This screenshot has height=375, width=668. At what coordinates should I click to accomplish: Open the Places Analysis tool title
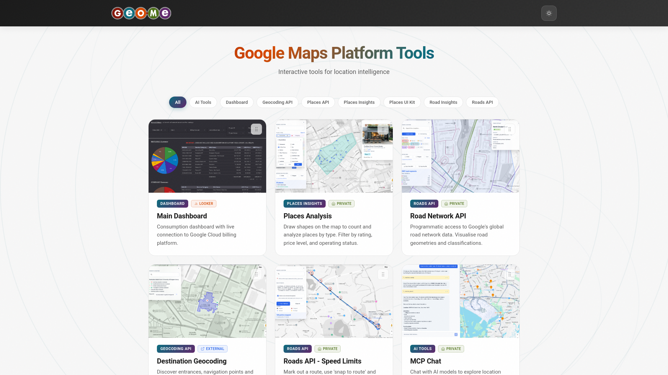[x=307, y=216]
